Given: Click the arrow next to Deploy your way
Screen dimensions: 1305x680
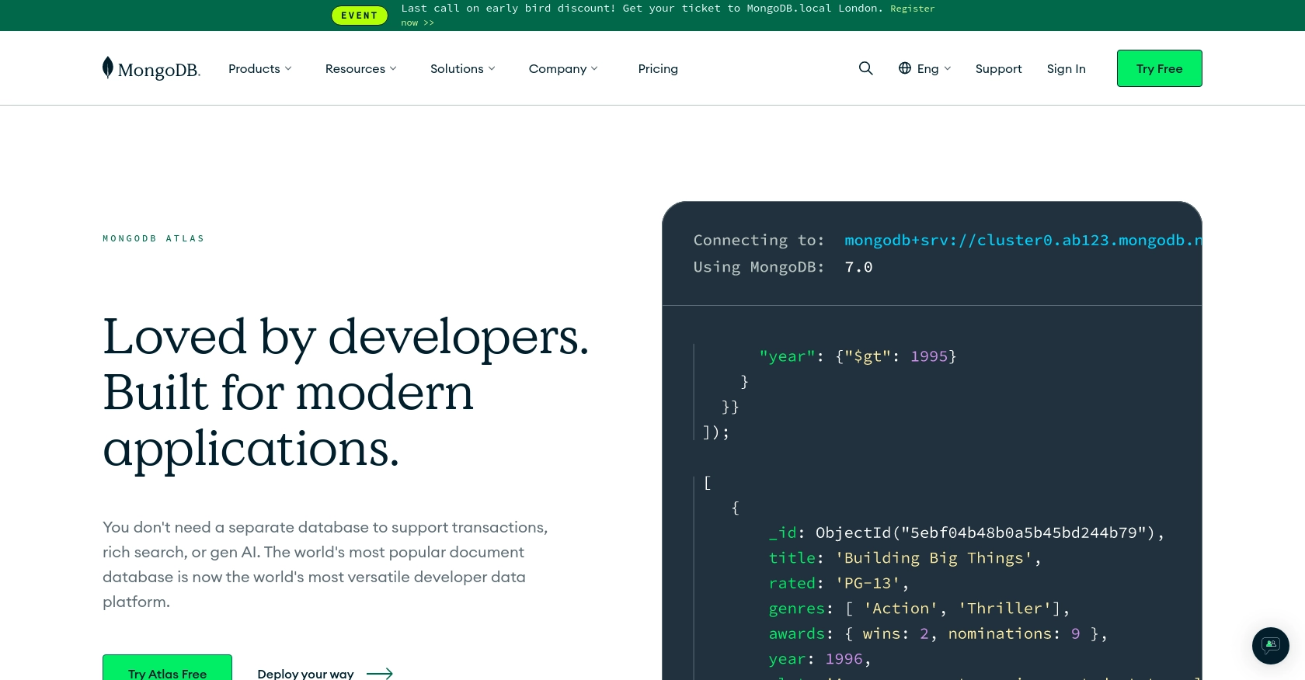Looking at the screenshot, I should 380,674.
